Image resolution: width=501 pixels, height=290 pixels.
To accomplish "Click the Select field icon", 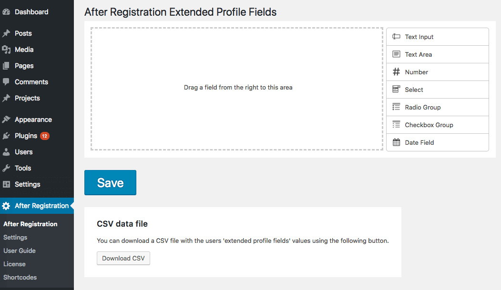I will tap(396, 90).
